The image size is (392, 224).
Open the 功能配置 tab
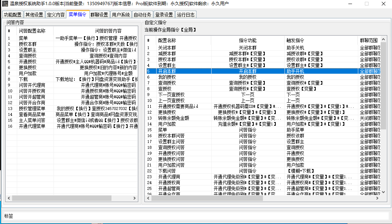tap(12, 15)
